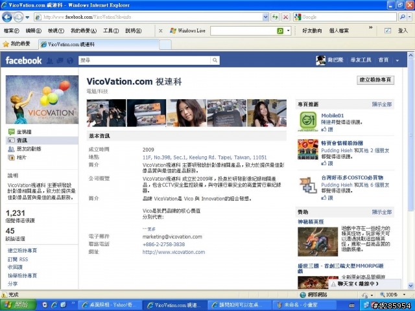This screenshot has height=311, width=415.
Task: Click the 檢舉粉絲專頁 link
Action: pyautogui.click(x=22, y=275)
